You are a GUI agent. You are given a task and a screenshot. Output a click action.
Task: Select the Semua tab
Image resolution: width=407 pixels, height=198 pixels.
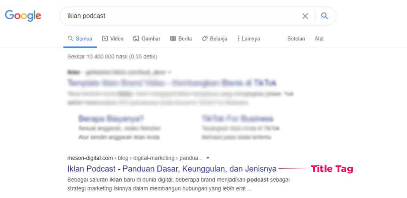(x=80, y=39)
